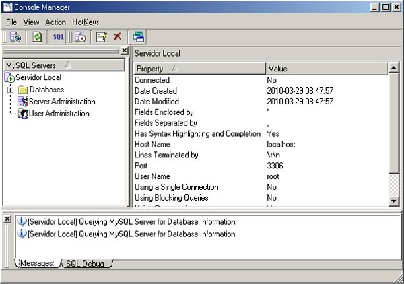The width and height of the screenshot is (404, 284).
Task: Click the yellow Databases folder icon
Action: coord(23,90)
